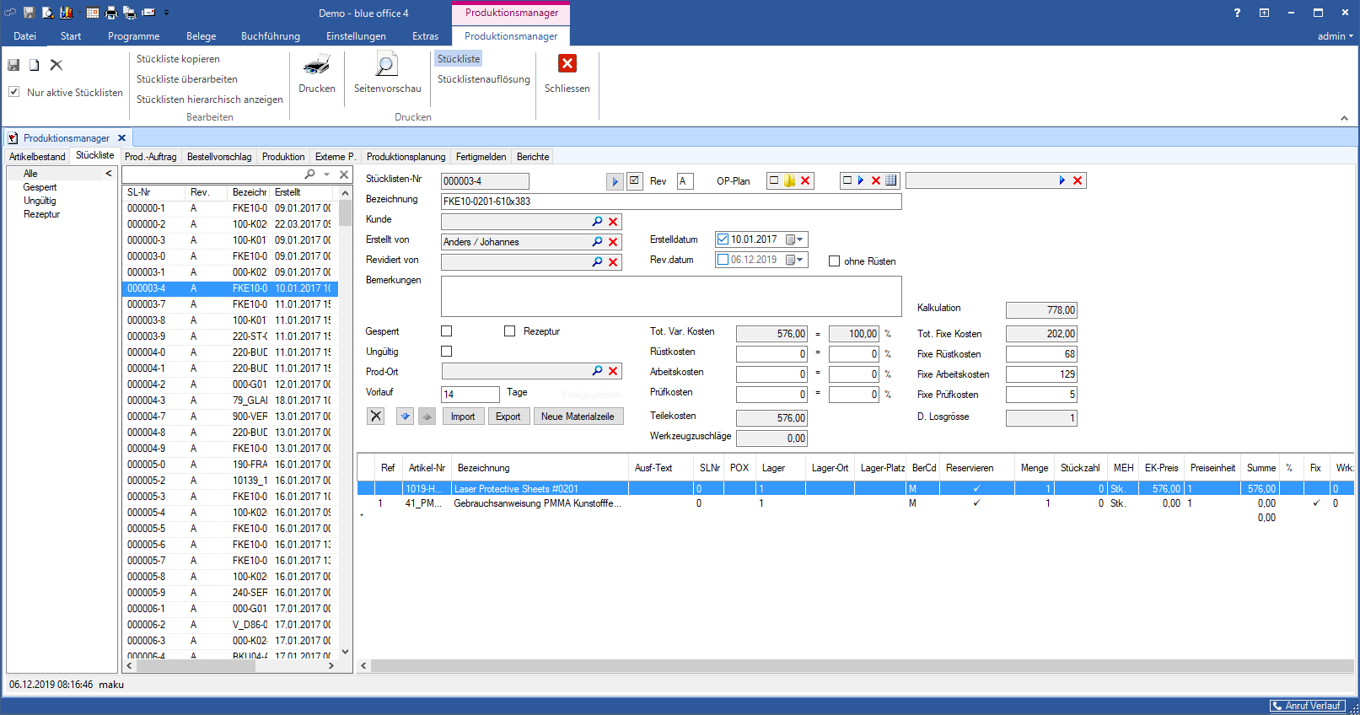Screen dimensions: 1360x715
Task: Clear the Erstellt von field with red X
Action: pos(613,242)
